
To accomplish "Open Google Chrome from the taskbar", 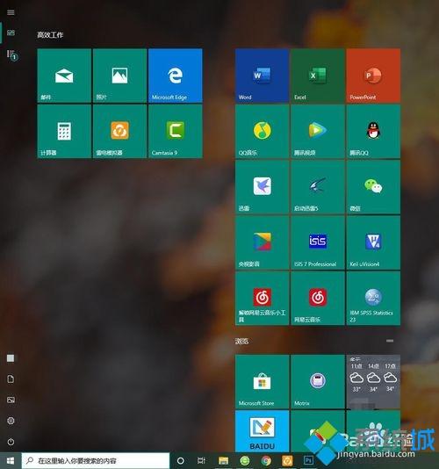I will 266,460.
